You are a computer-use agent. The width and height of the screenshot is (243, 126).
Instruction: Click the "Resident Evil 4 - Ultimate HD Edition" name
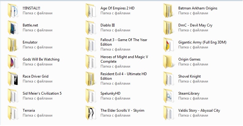click(123, 76)
